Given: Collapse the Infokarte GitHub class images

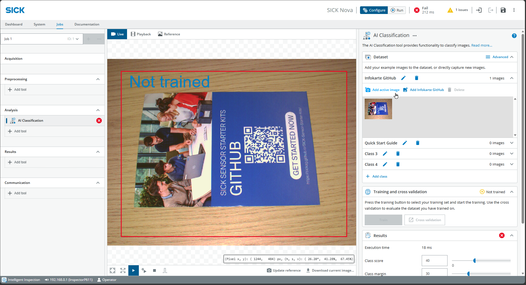Looking at the screenshot, I should [x=512, y=78].
